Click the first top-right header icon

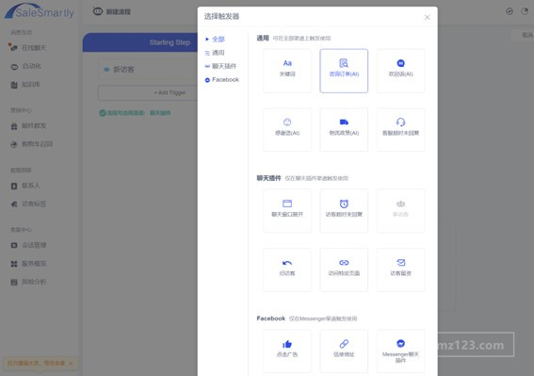pos(510,11)
